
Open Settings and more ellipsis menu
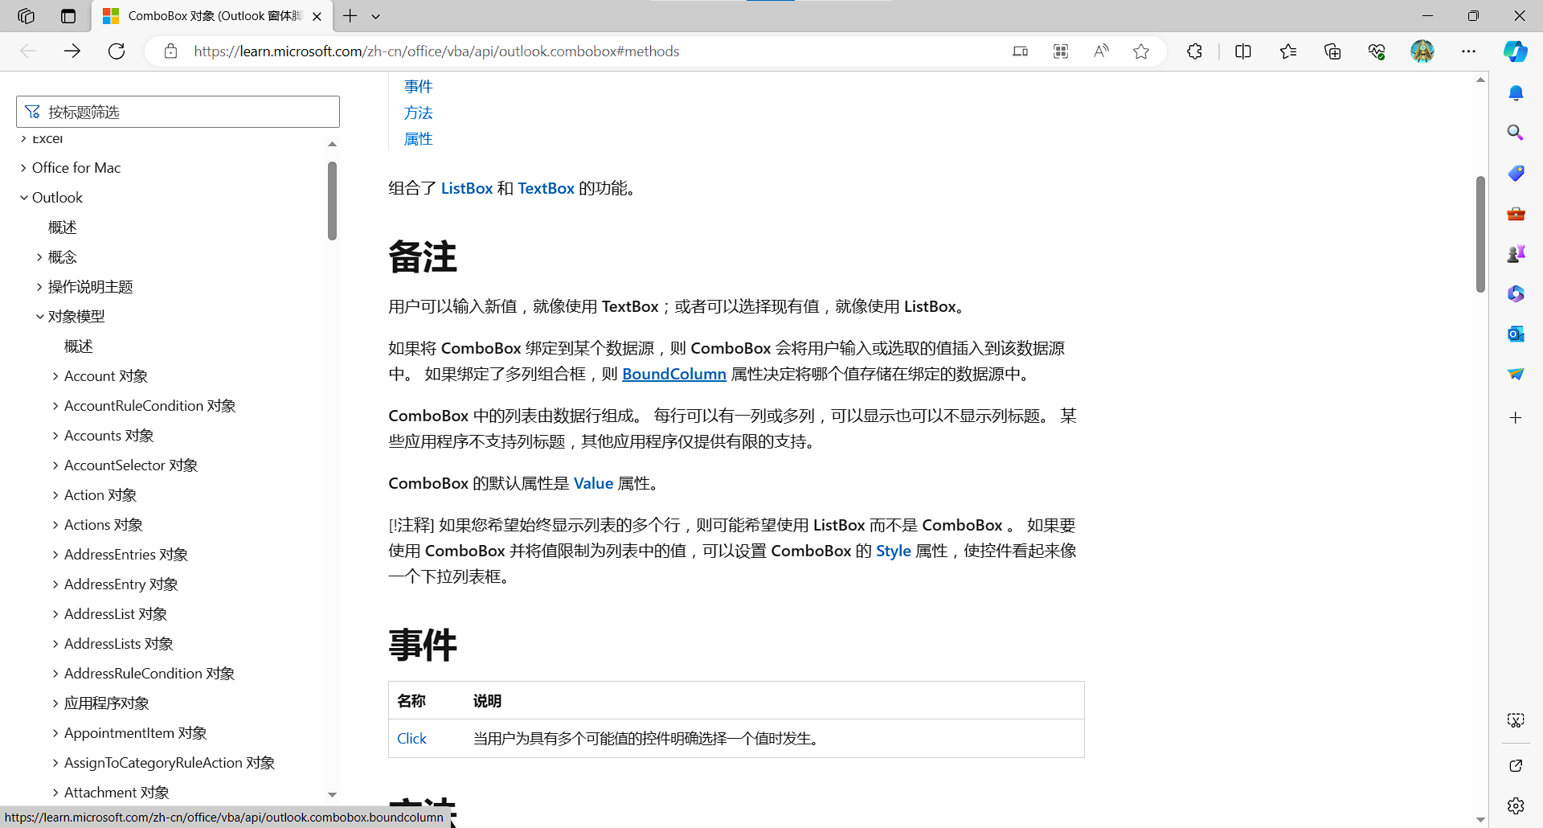[1468, 51]
